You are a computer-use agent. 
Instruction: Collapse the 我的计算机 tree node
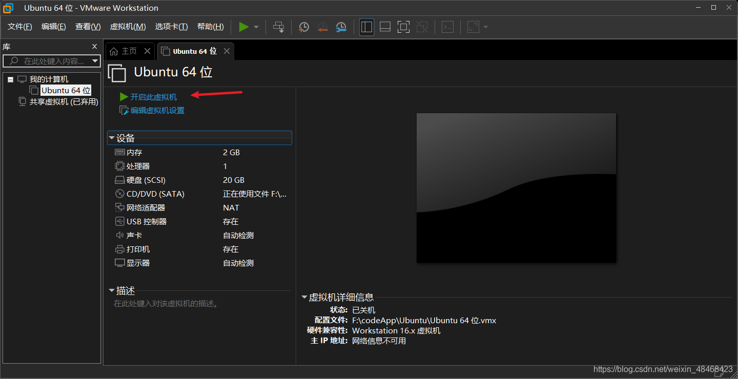pos(11,79)
